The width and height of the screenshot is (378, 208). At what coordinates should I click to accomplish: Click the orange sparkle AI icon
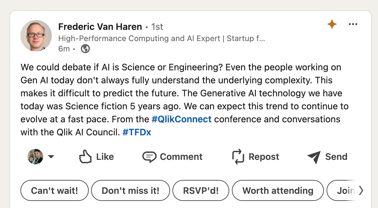tap(332, 24)
